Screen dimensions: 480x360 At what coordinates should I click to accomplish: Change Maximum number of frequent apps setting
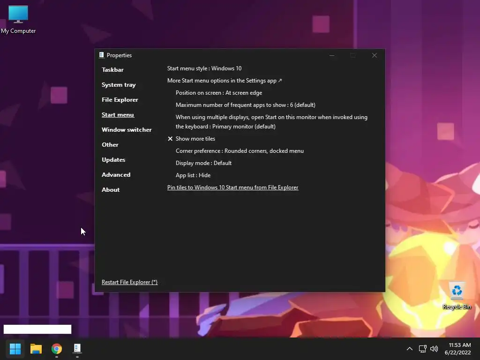coord(245,105)
